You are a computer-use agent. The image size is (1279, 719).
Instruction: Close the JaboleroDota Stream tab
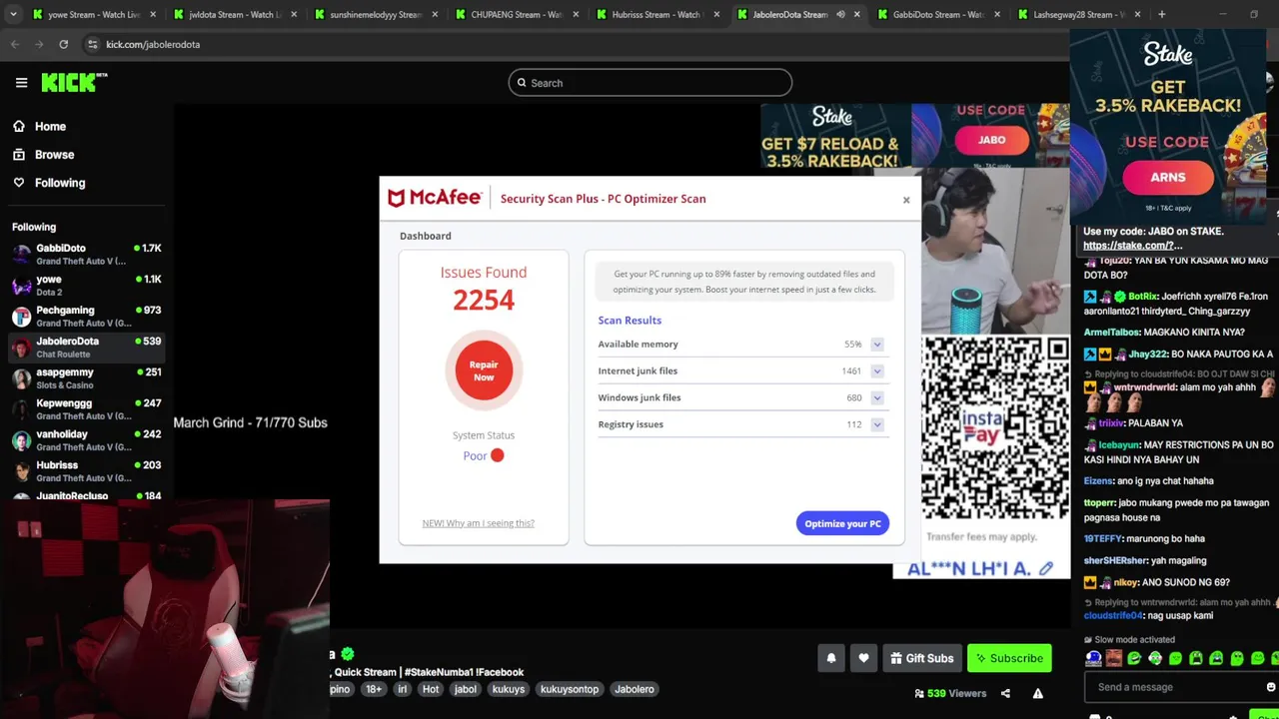click(856, 14)
